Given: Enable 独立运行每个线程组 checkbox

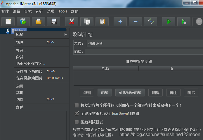Looking at the screenshot, I should (x=77, y=105).
